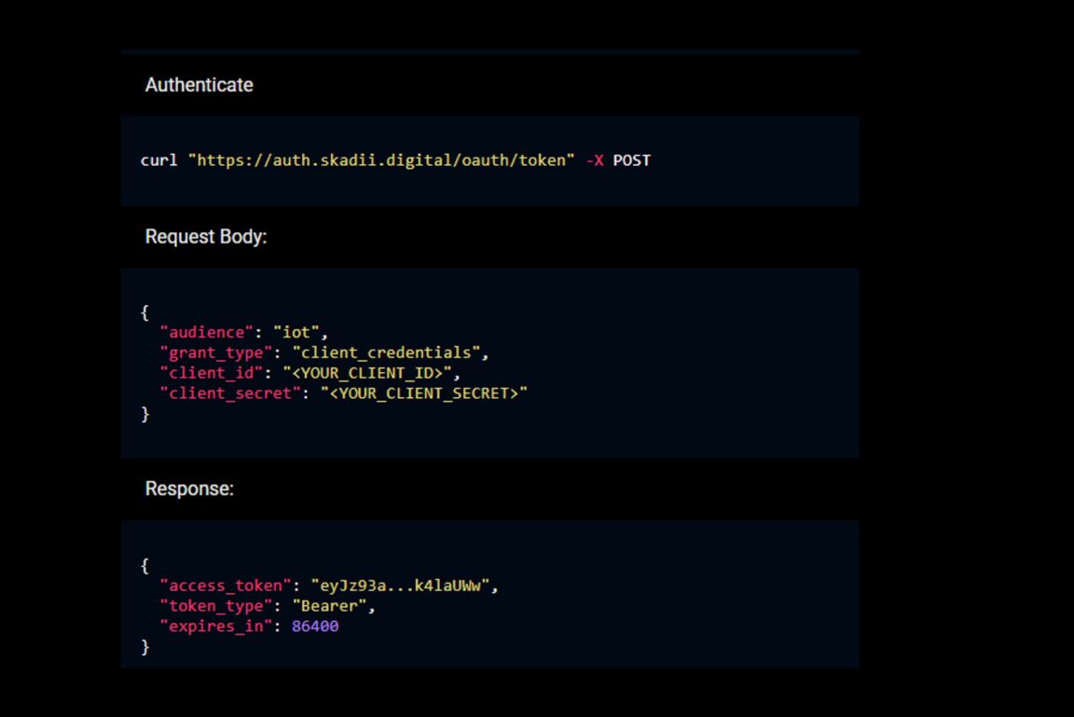Screen dimensions: 1074x717
Task: Click the "client_secret" key
Action: (229, 393)
